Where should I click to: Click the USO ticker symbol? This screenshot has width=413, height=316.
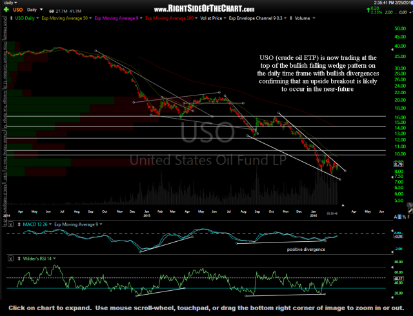coord(18,10)
